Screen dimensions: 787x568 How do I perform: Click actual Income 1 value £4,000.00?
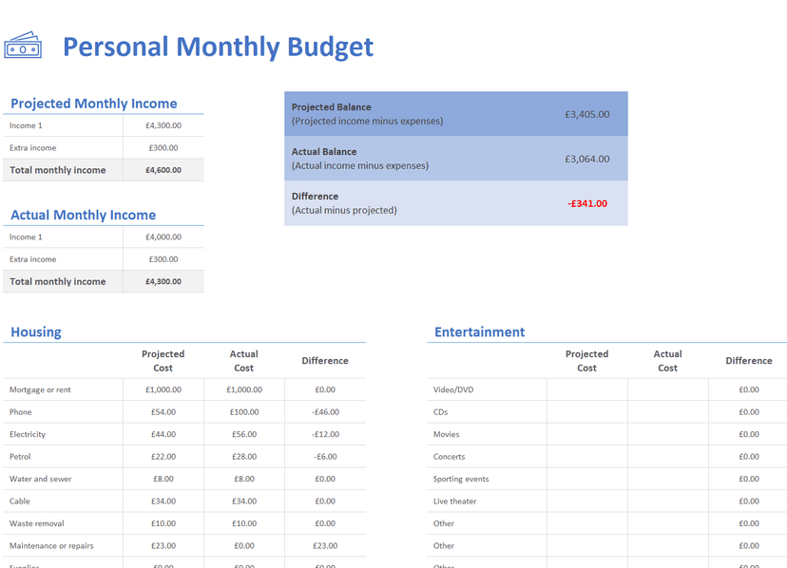click(163, 237)
